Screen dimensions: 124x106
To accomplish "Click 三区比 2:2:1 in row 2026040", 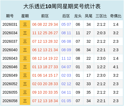I will [x=101, y=50].
